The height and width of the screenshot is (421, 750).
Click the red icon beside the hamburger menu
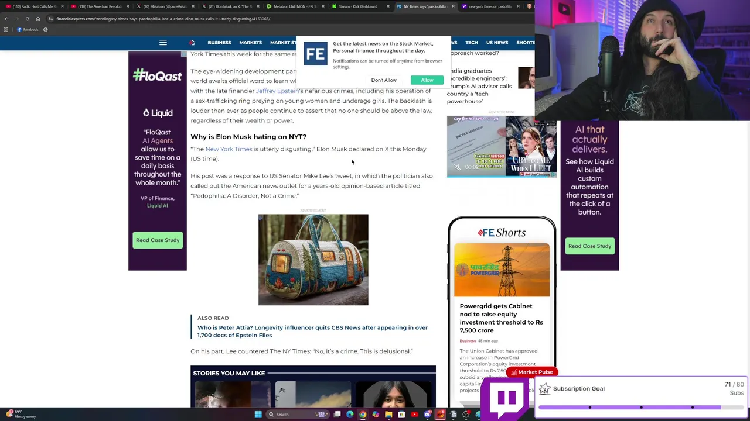click(x=192, y=43)
